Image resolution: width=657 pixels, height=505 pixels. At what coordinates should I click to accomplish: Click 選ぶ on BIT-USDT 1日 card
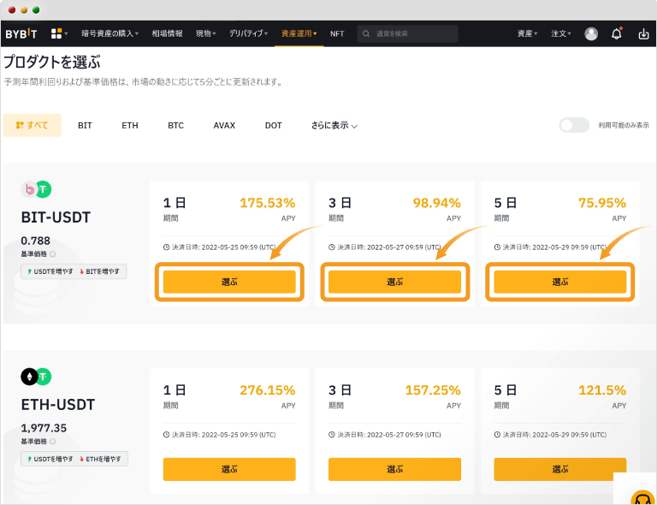tap(229, 282)
